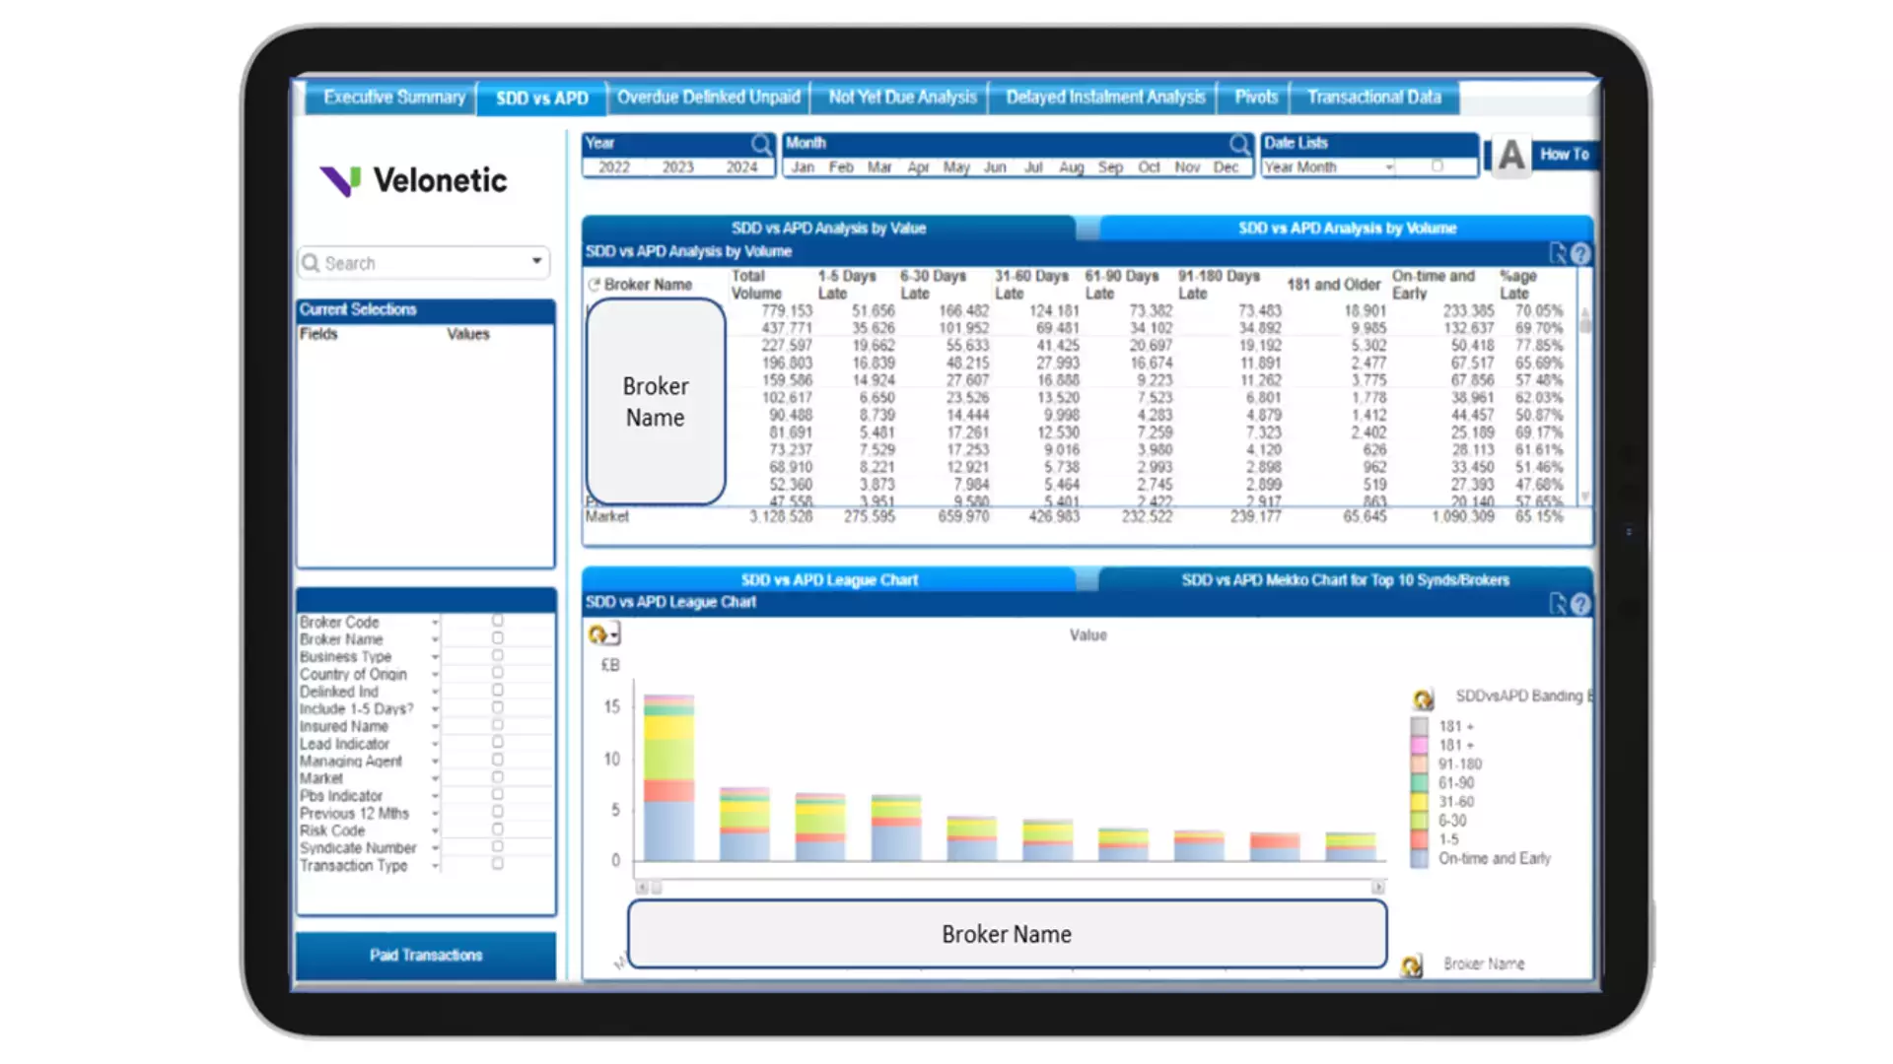Click the accessibility 'A' icon near How To

point(1509,156)
